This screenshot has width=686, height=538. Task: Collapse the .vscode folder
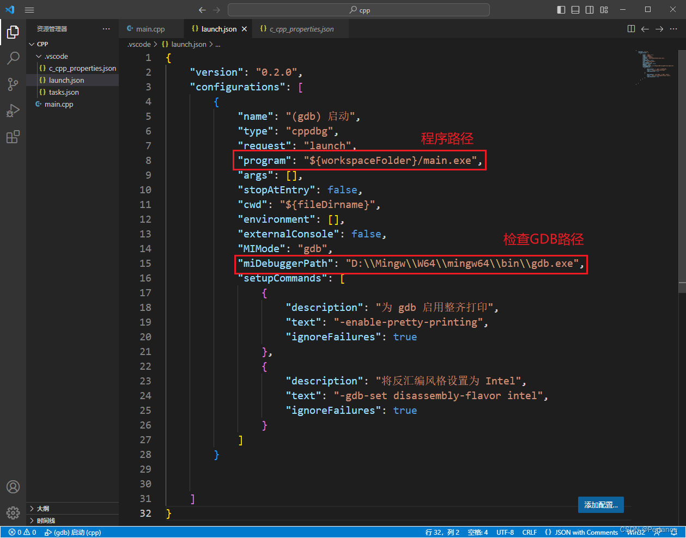tap(72, 56)
